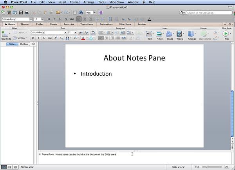Image resolution: width=235 pixels, height=170 pixels.
Task: Open the Section dropdown
Action: [22, 38]
